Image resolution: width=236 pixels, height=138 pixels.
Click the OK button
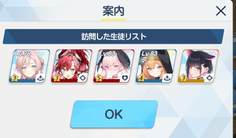tap(114, 114)
